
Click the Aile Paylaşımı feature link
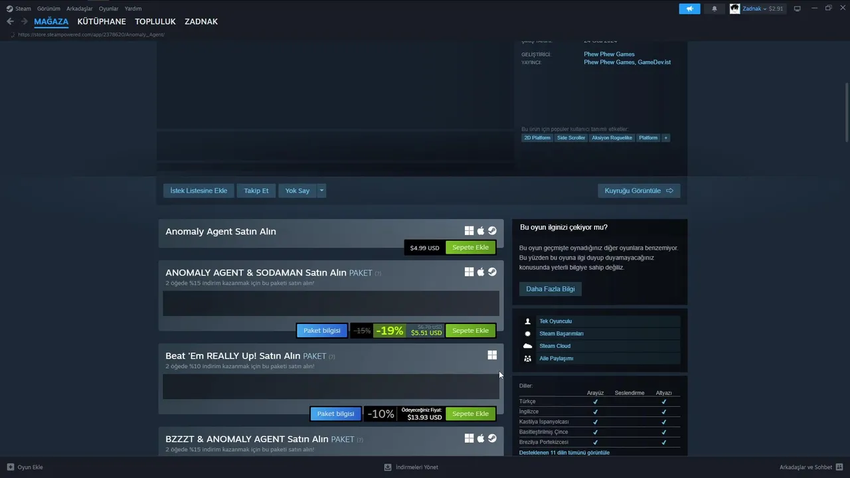pyautogui.click(x=556, y=358)
